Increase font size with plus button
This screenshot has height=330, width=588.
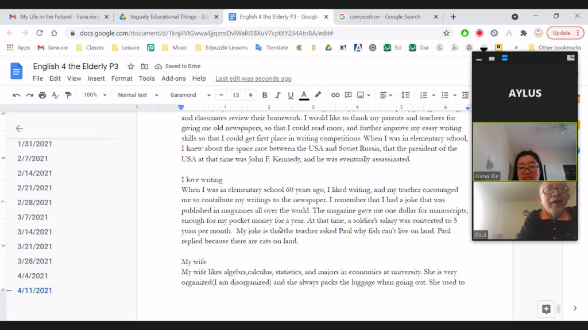[x=250, y=95]
